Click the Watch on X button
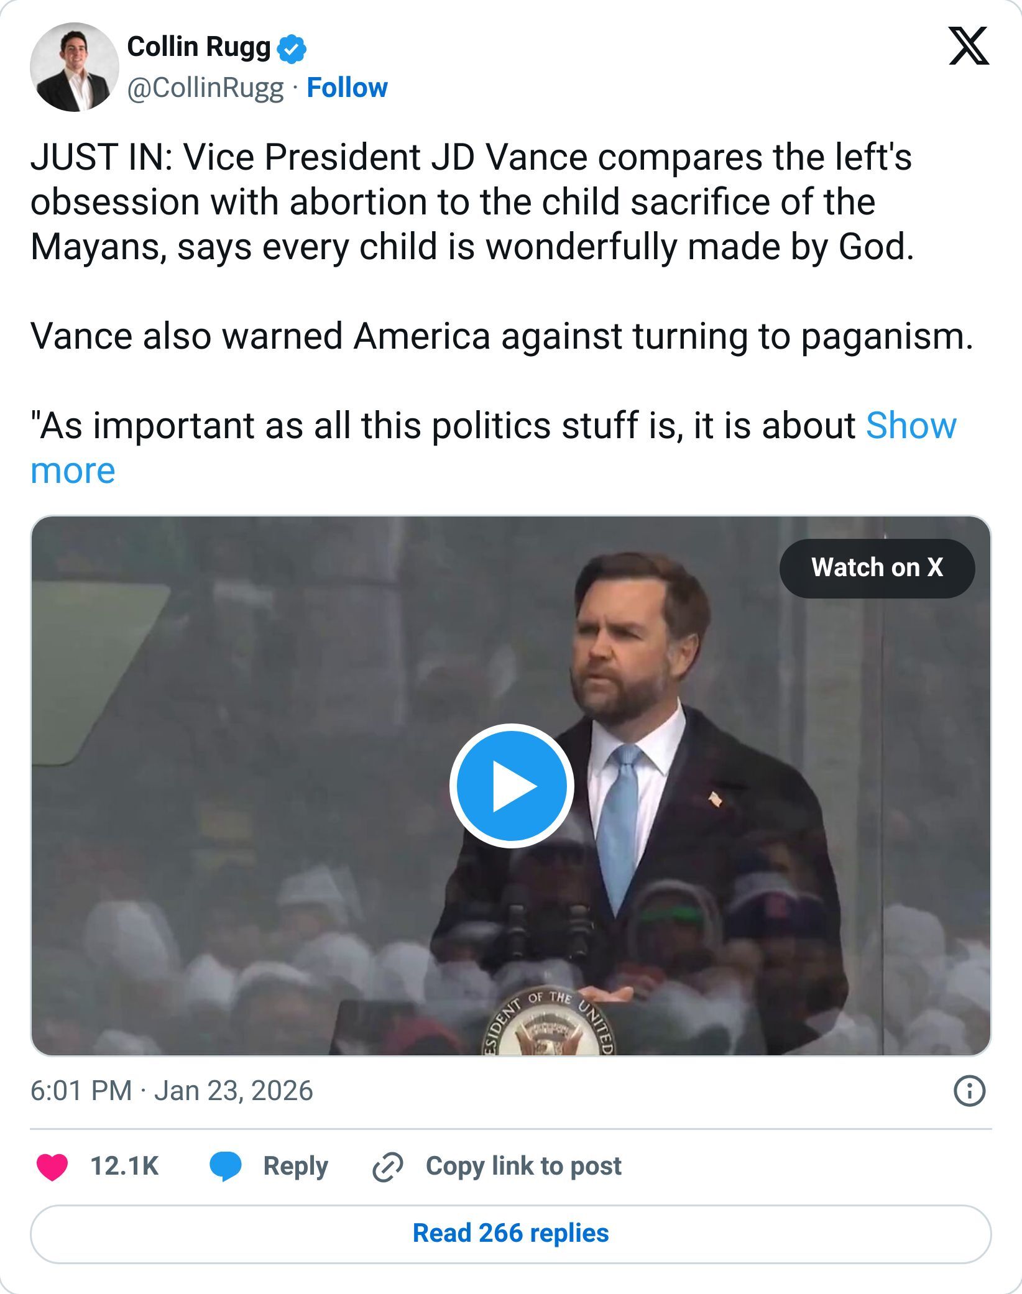Viewport: 1022px width, 1294px height. (878, 567)
